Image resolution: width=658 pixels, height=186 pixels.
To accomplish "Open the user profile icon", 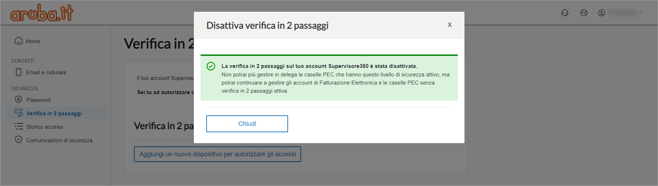I will coord(602,13).
